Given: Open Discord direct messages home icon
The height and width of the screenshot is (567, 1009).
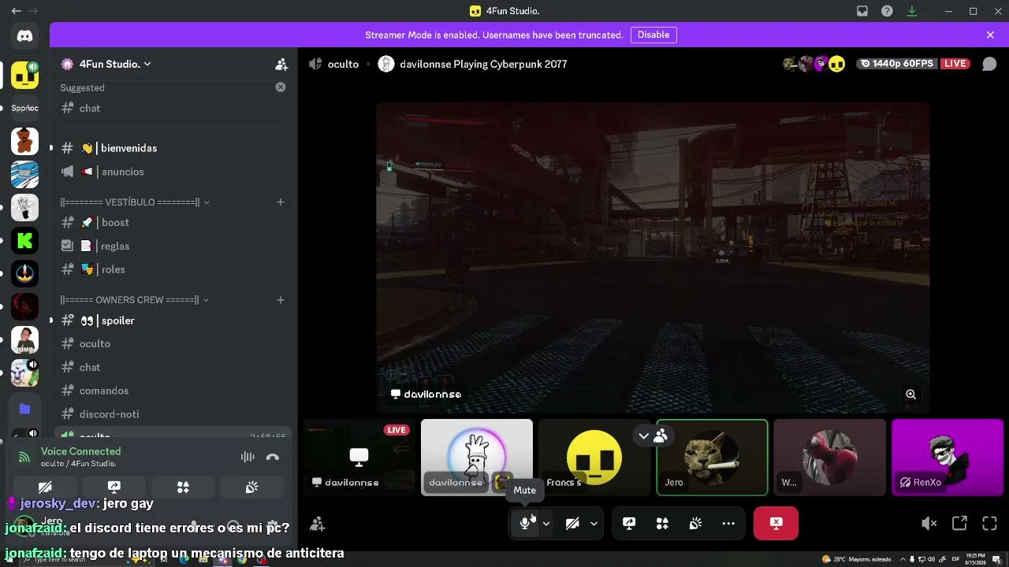Looking at the screenshot, I should 24,35.
